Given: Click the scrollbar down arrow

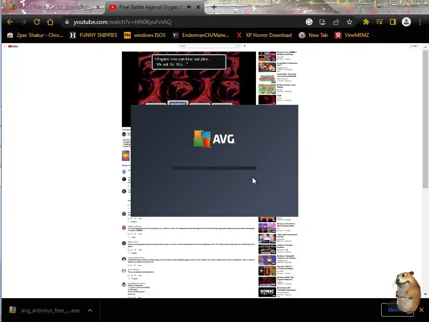Looking at the screenshot, I should (425, 294).
